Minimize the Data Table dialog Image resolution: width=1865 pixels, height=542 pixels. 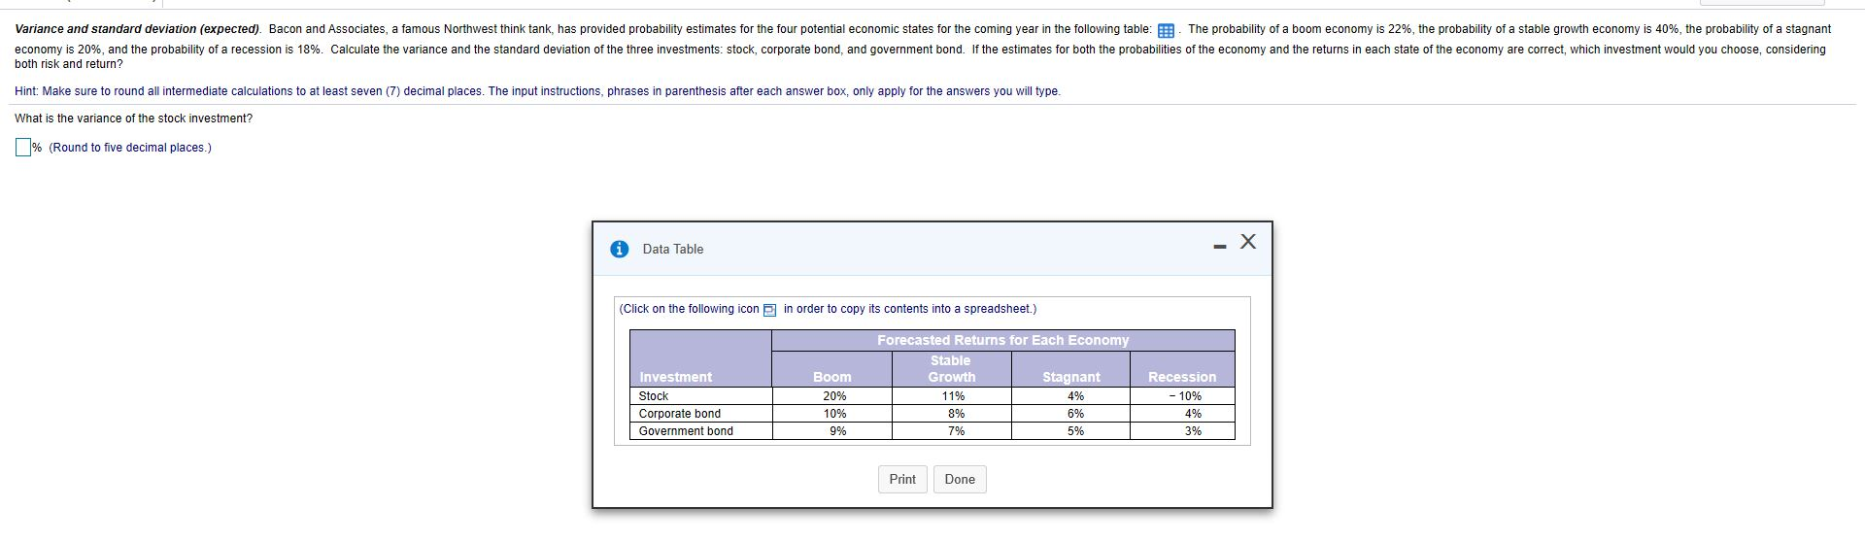(1220, 247)
